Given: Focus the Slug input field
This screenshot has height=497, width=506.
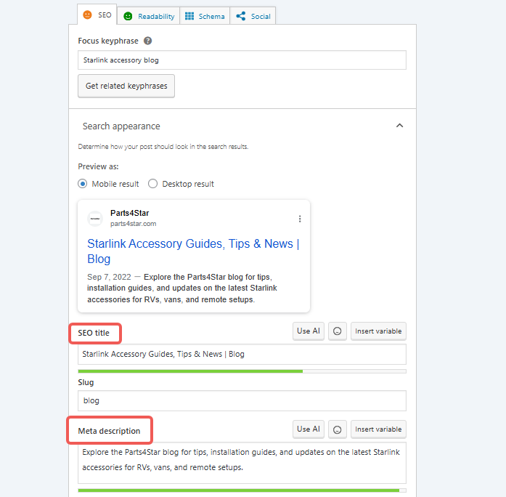Looking at the screenshot, I should (x=242, y=401).
